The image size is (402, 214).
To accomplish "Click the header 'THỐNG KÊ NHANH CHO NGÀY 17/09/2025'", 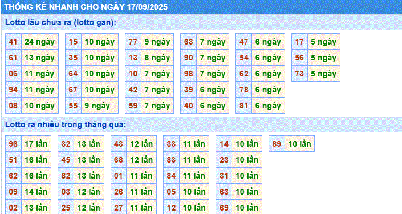I will [x=86, y=7].
